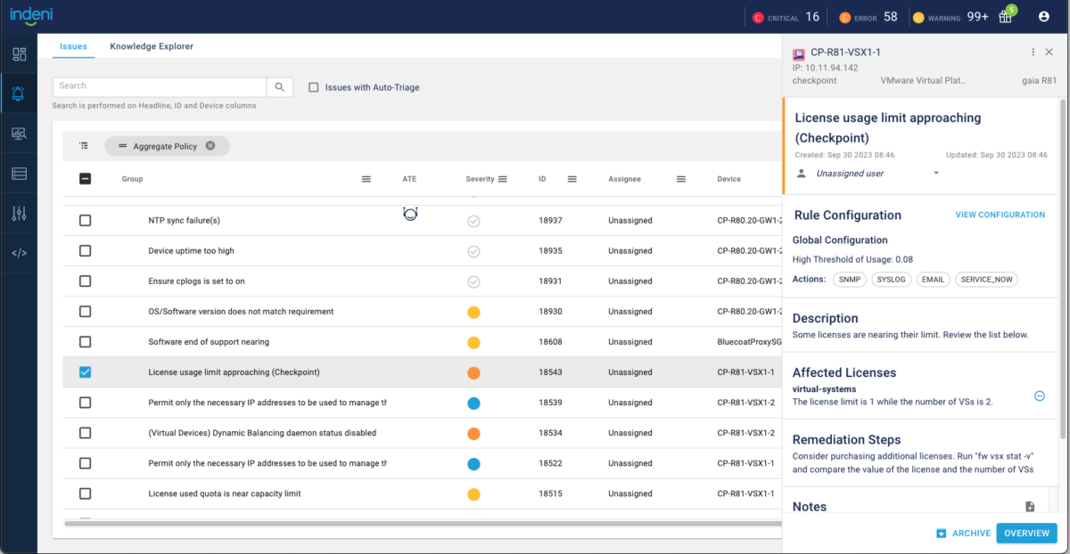Select the Alerts bell icon in the sidebar
1070x554 pixels.
pos(19,93)
